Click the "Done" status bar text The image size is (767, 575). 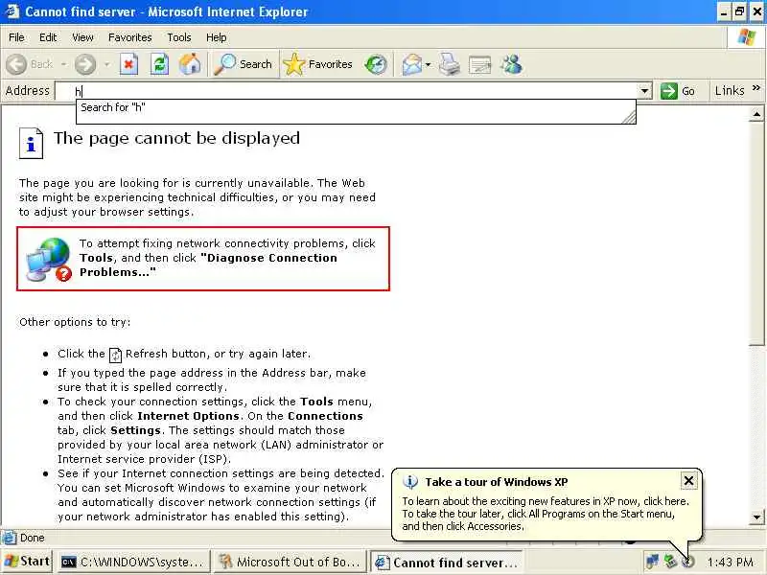33,538
